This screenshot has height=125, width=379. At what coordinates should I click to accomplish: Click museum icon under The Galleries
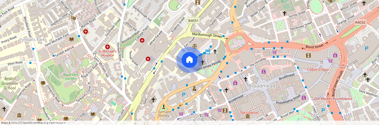click(x=248, y=117)
